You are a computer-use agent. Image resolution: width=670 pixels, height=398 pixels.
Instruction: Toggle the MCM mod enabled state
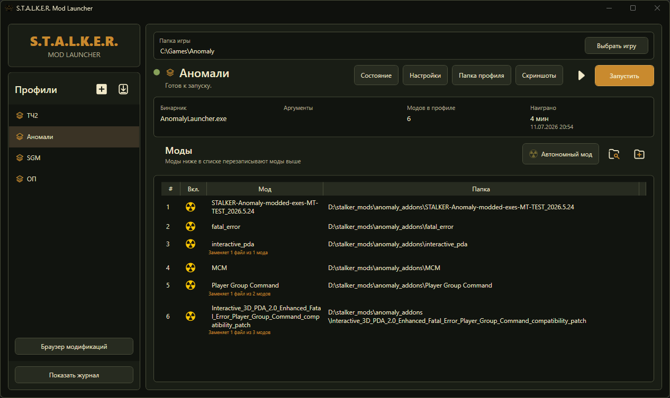click(x=191, y=268)
